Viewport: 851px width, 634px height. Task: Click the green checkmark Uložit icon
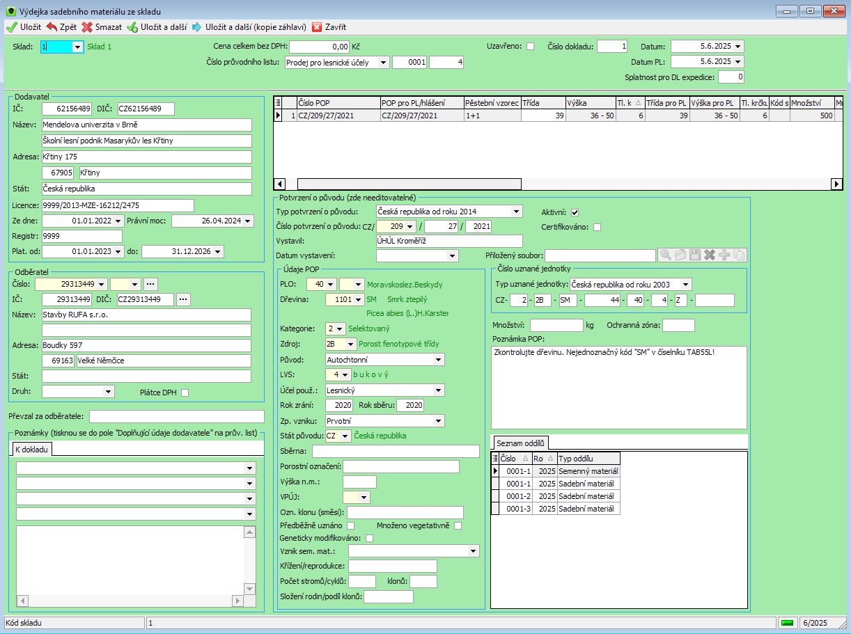tap(11, 27)
